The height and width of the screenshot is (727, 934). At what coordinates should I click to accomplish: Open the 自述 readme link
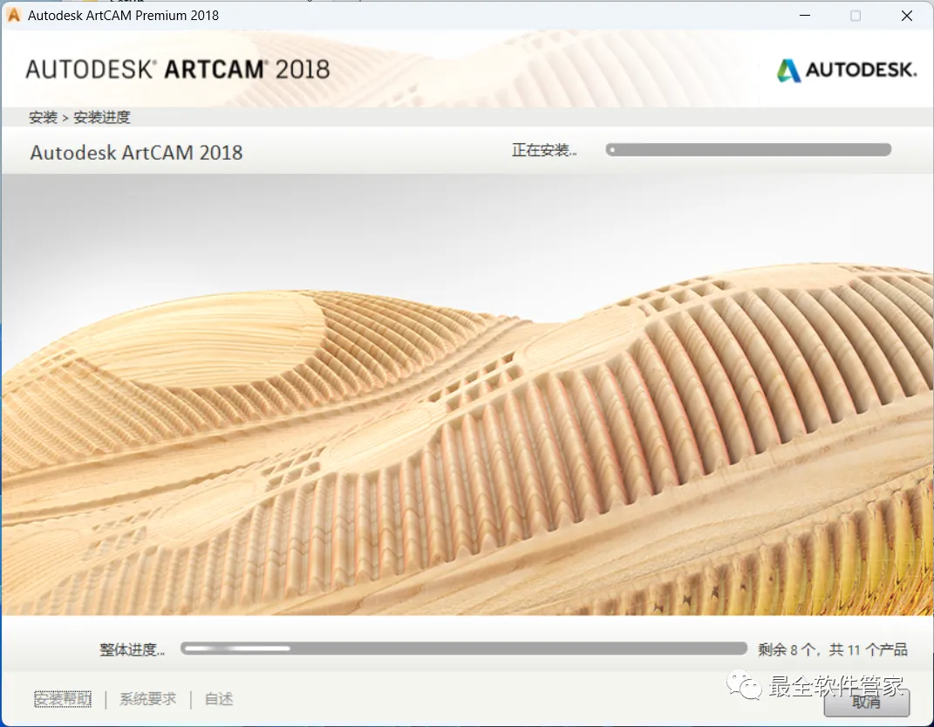point(219,699)
